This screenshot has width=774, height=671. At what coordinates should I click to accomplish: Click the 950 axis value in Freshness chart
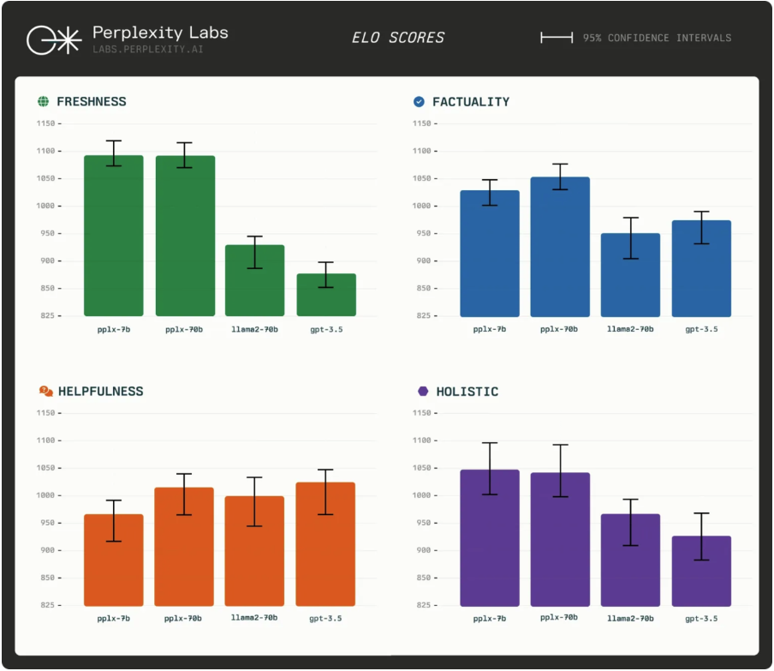pyautogui.click(x=47, y=233)
